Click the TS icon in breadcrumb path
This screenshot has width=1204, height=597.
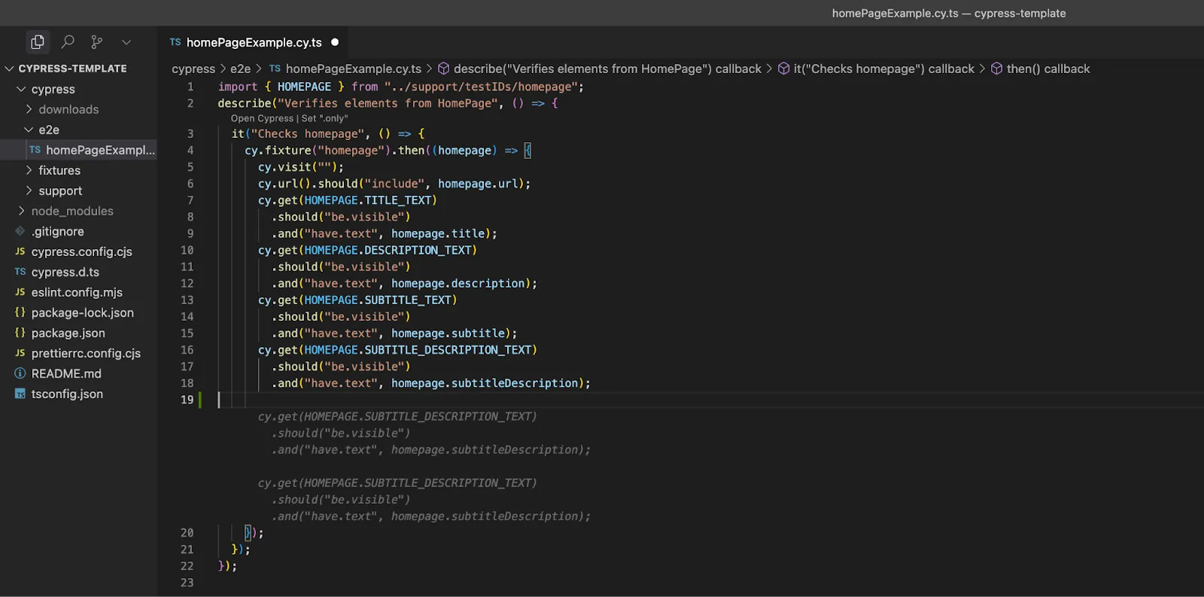(x=275, y=69)
